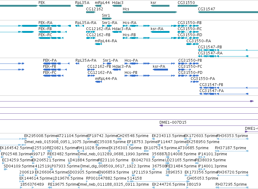The width and height of the screenshot is (258, 189).
Task: Select transcript PEK-RB
Action: pyautogui.click(x=53, y=32)
